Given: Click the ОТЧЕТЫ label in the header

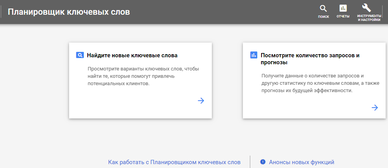Looking at the screenshot, I should coord(343,17).
